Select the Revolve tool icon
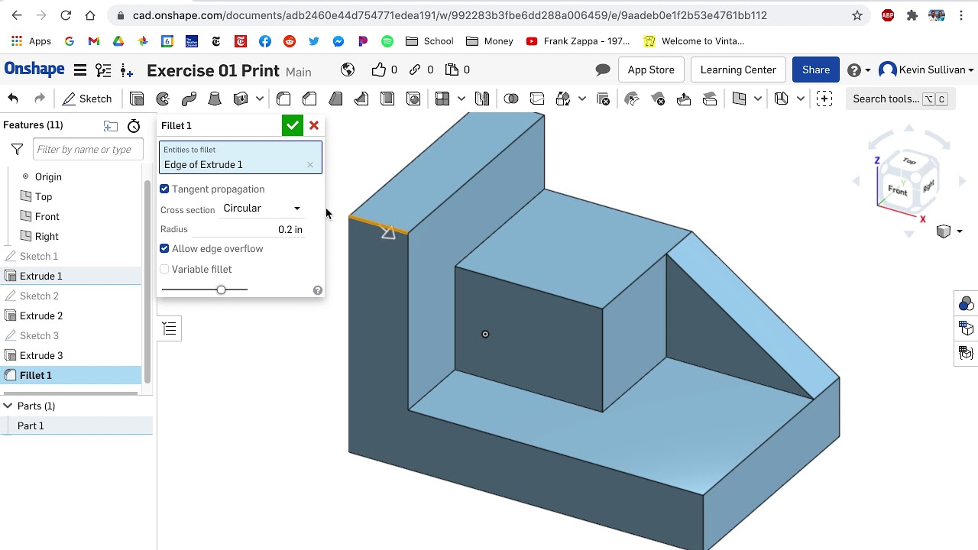 [x=163, y=99]
